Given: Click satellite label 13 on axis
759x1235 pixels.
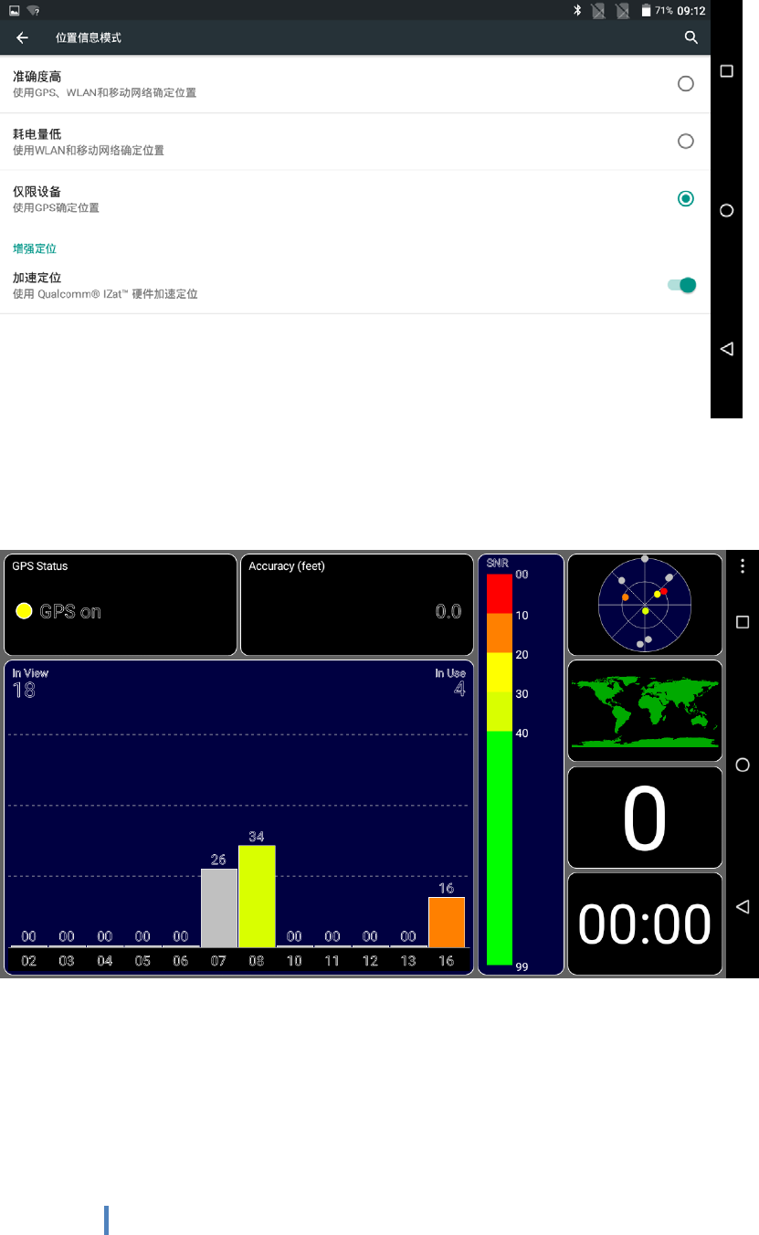Looking at the screenshot, I should pos(408,961).
